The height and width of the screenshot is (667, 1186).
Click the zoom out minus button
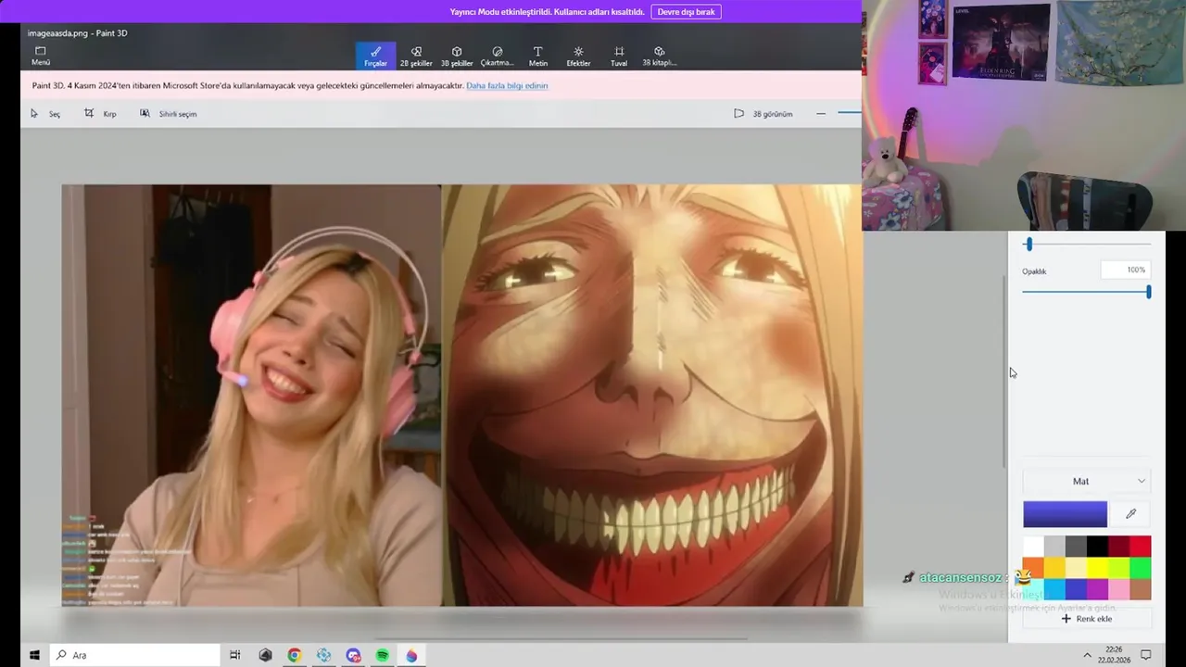click(821, 114)
